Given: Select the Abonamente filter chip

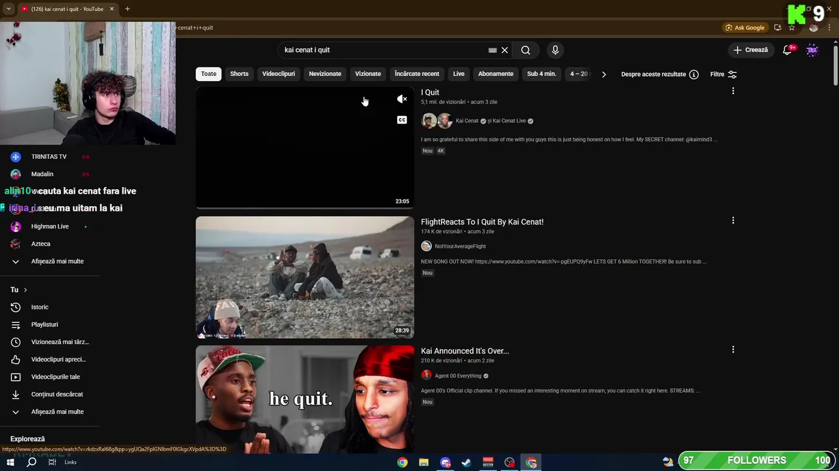Looking at the screenshot, I should (x=496, y=74).
